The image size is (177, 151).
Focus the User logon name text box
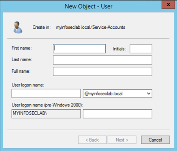click(x=46, y=94)
